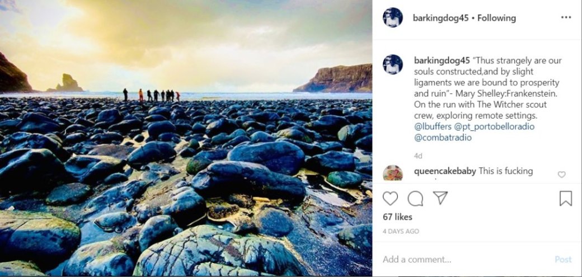582x277 pixels.
Task: Like the post with the heart icon
Action: click(x=390, y=198)
